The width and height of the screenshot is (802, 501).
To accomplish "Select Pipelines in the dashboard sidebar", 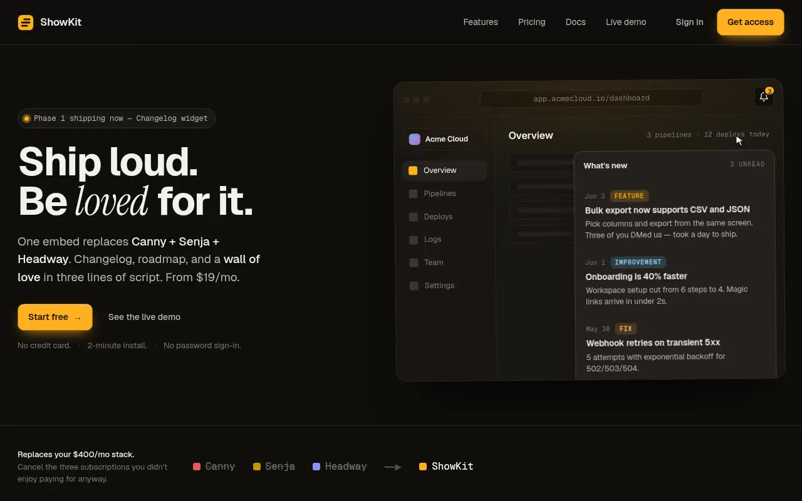I will (444, 194).
